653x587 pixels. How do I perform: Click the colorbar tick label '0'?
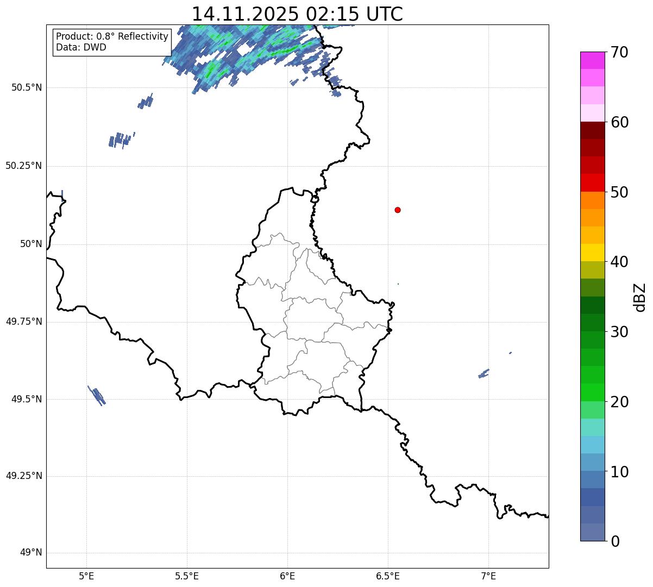coord(615,541)
